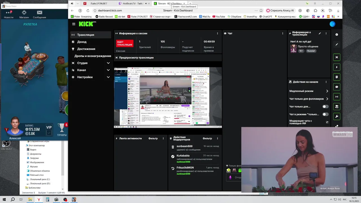Open activity feed Фильтр dropdown

coord(153,138)
